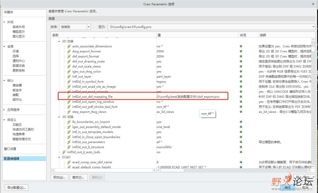Viewport: 318px width, 193px height.
Task: Click value 2004 of dwg_export_format
Action: [160, 51]
